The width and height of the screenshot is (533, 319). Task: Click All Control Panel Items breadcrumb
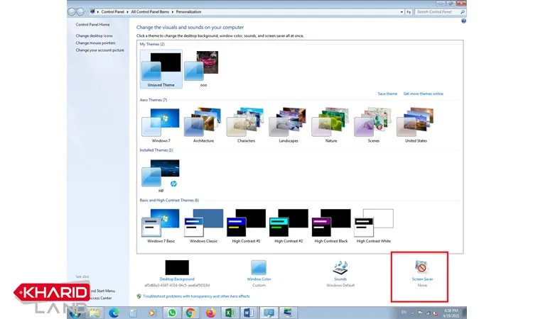tap(150, 12)
